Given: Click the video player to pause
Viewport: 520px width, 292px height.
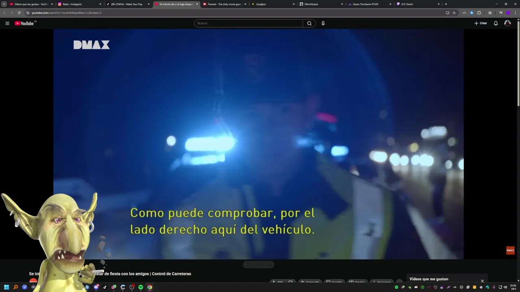Looking at the screenshot, I should (x=258, y=144).
